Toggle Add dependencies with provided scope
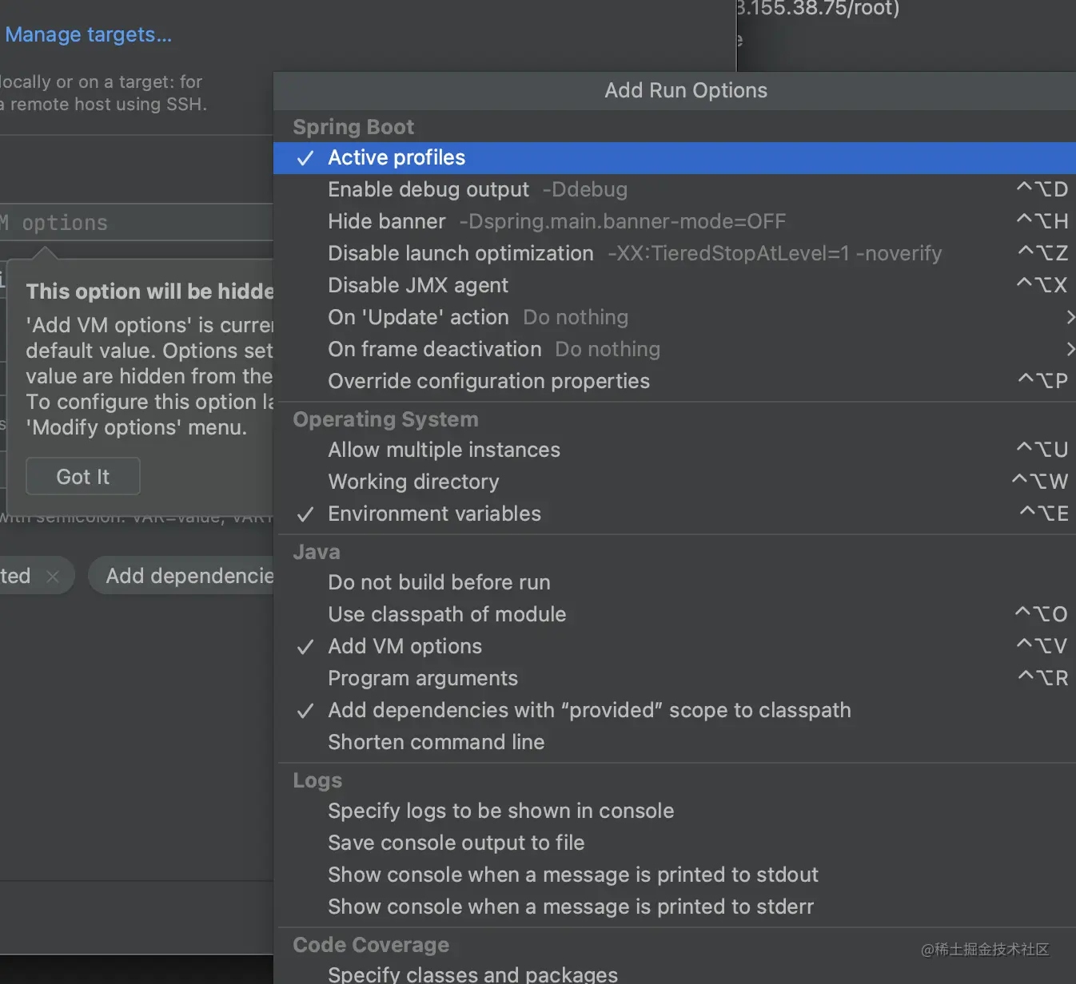 675,711
